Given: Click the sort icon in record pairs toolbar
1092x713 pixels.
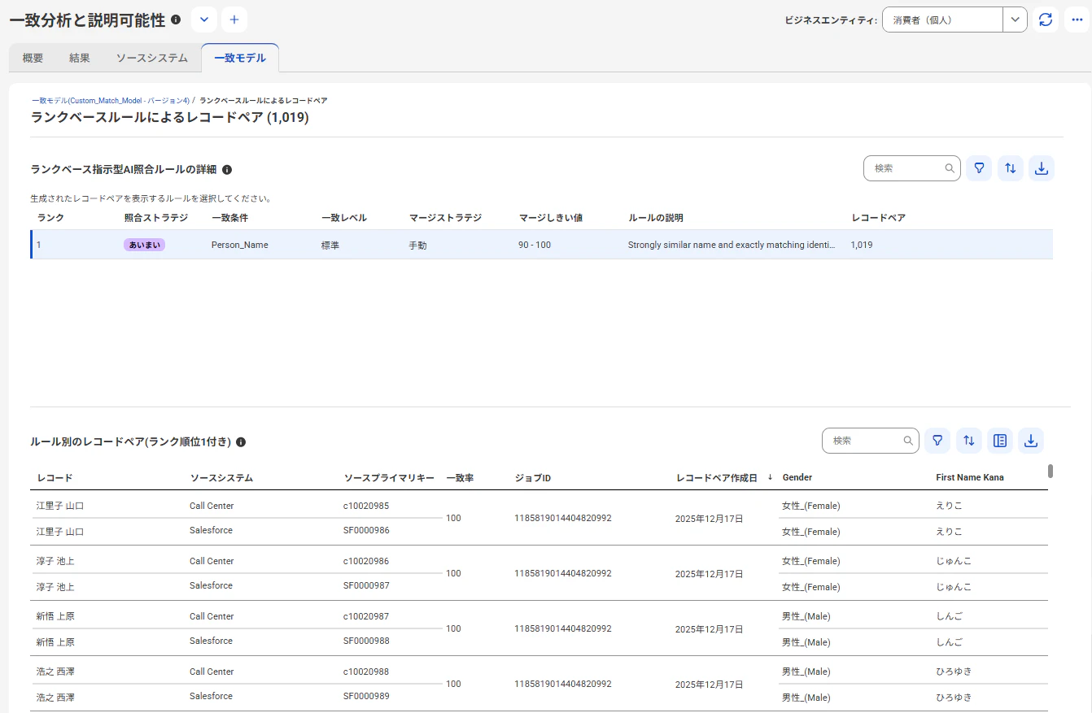Looking at the screenshot, I should 968,441.
